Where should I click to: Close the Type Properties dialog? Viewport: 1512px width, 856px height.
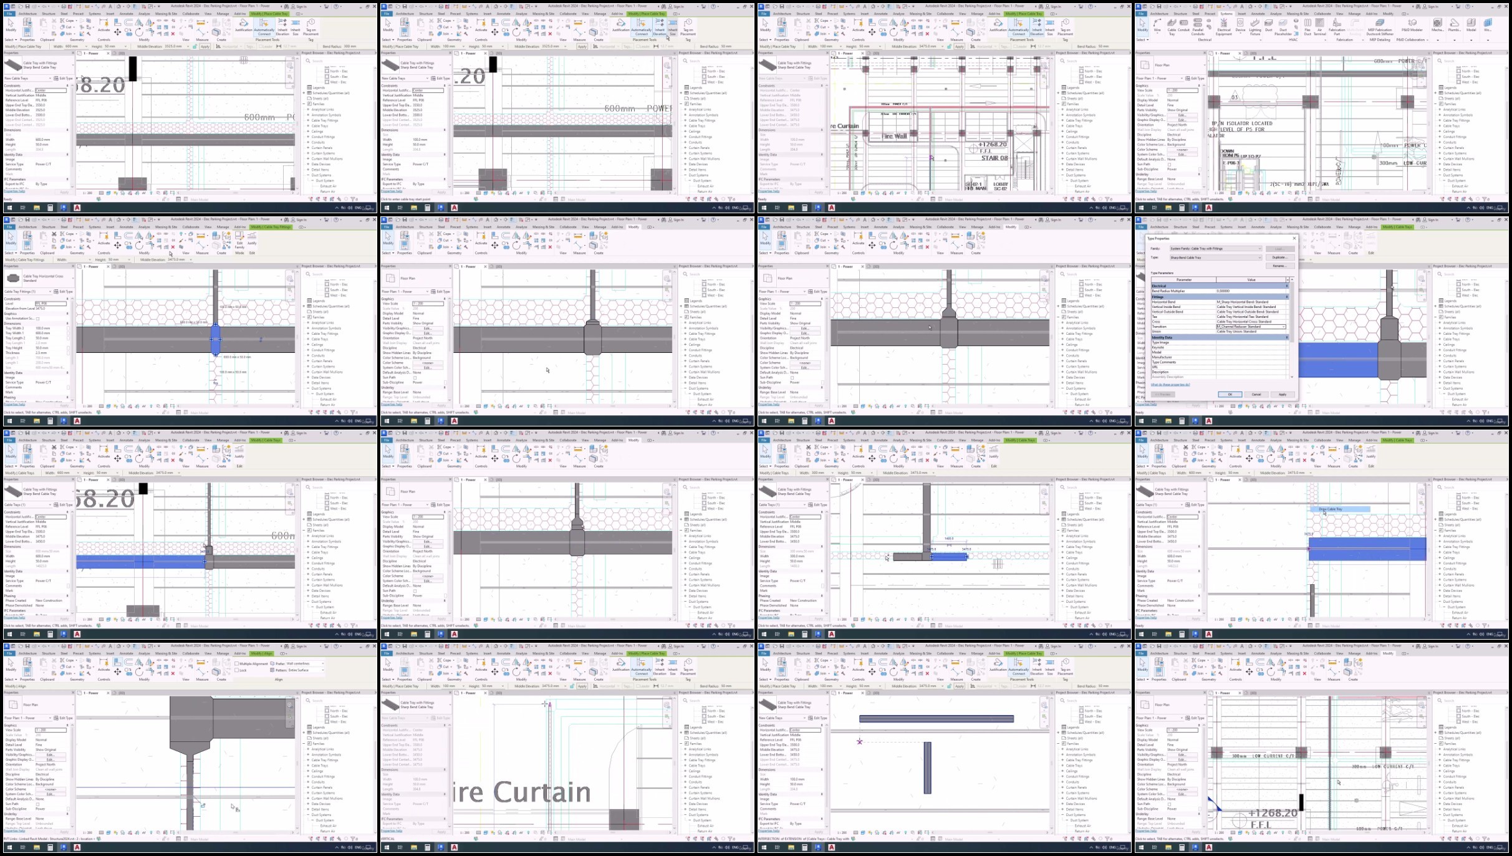1294,238
